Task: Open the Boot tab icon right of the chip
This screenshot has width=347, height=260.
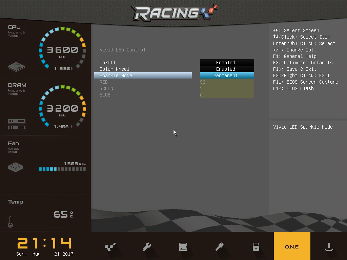Action: (220, 247)
